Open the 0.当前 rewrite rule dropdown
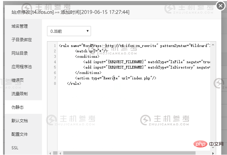Screen dimensions: 227x155 (x=69, y=31)
